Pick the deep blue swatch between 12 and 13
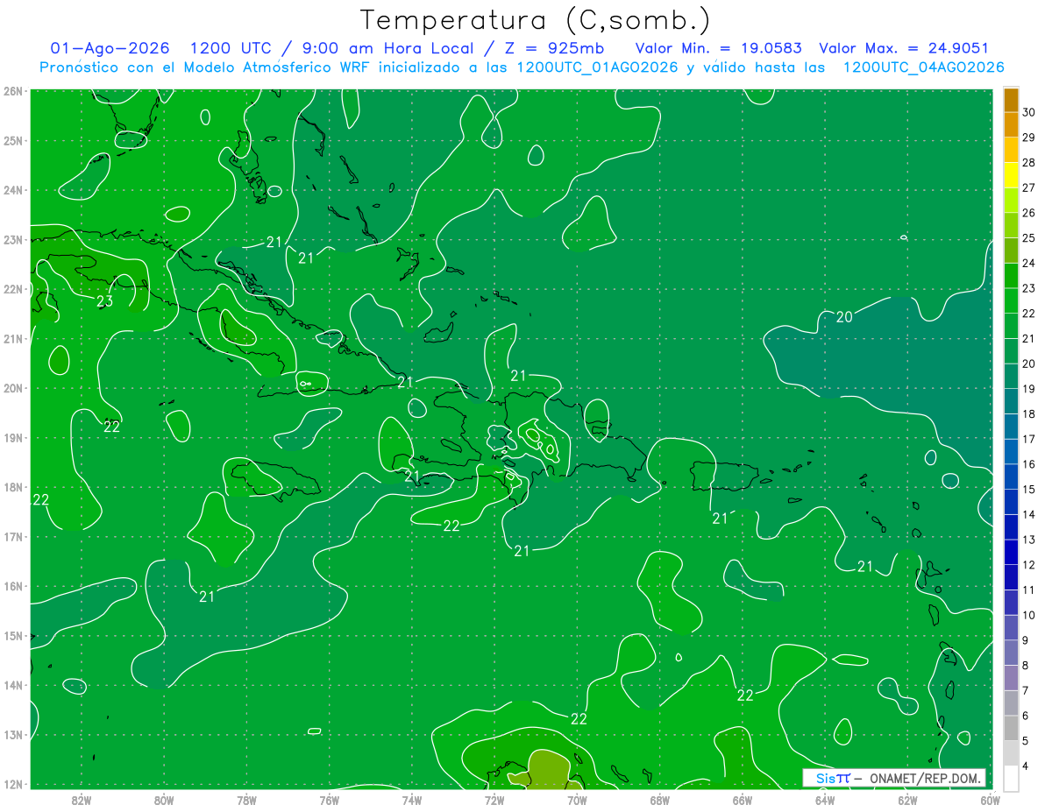The width and height of the screenshot is (1052, 812). 1011,552
